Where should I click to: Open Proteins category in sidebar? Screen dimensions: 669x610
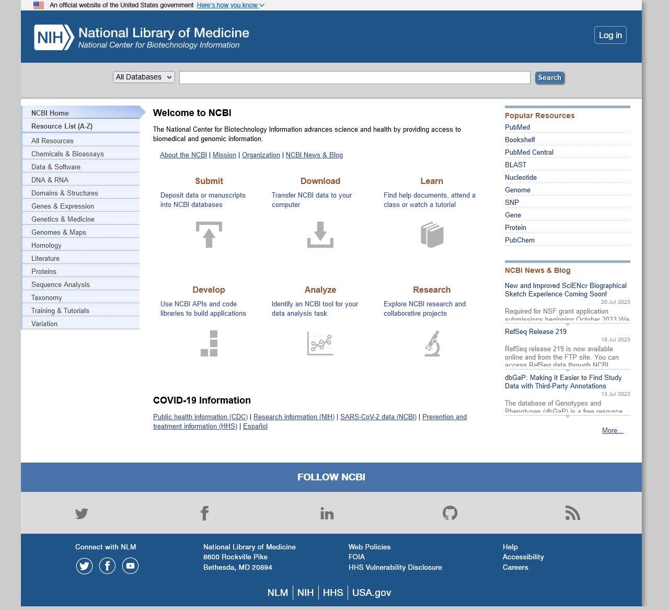point(81,271)
